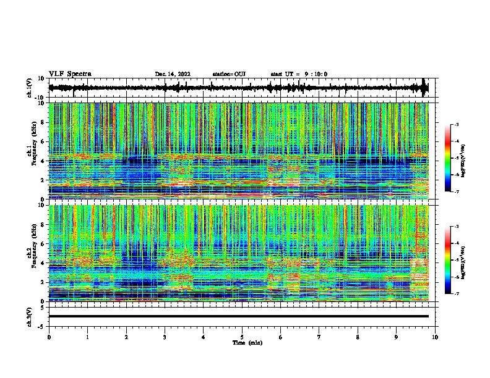Click the ch.2 spectrogram color scale bar
Viewport: 490px width, 378px height.
tap(448, 260)
